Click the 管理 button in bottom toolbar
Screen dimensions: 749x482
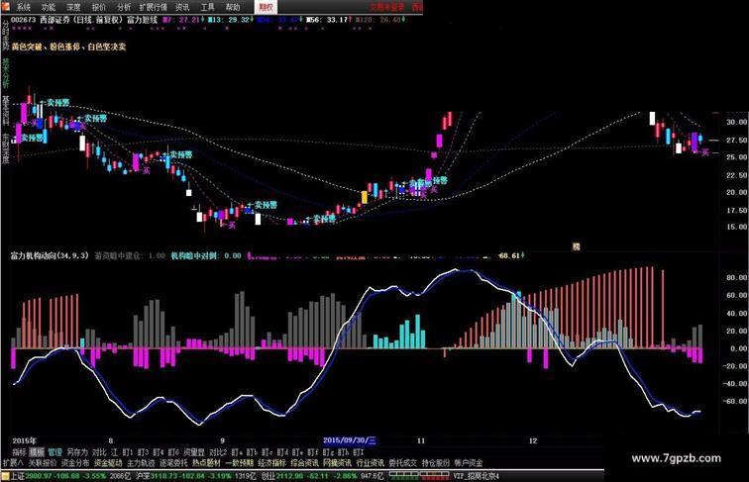coord(54,452)
